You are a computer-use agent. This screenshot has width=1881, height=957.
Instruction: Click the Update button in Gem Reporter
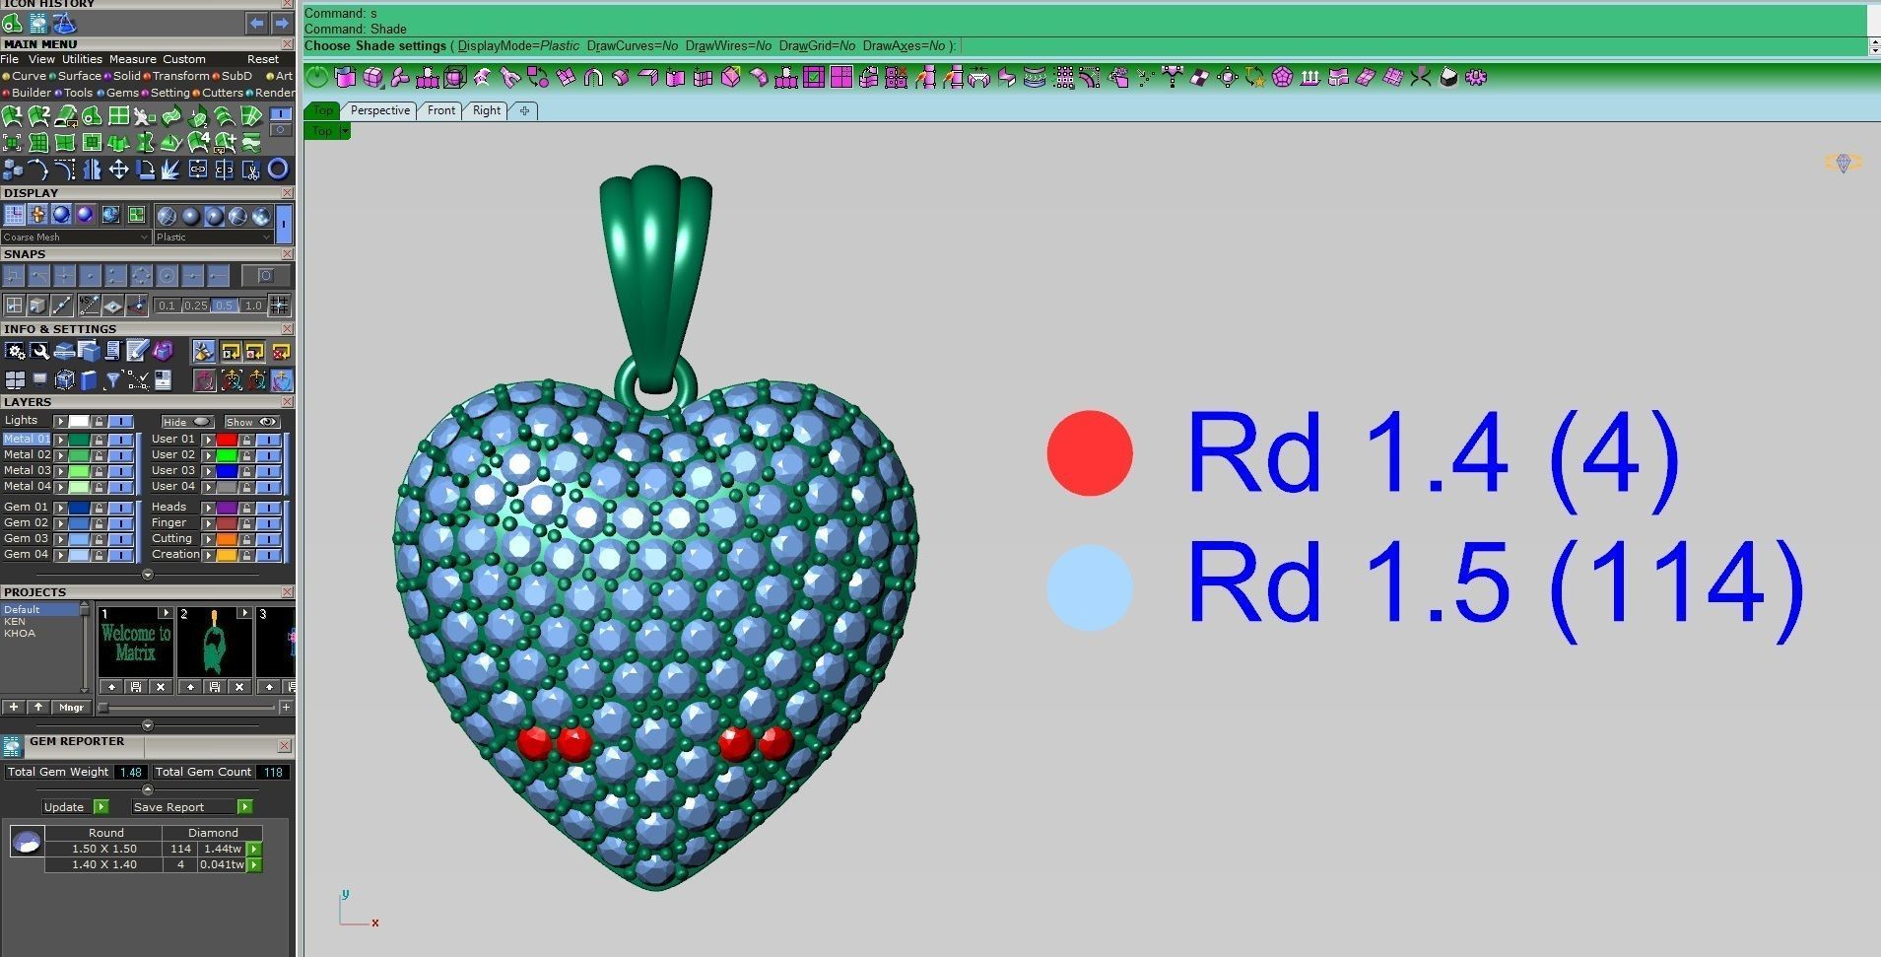pyautogui.click(x=75, y=807)
